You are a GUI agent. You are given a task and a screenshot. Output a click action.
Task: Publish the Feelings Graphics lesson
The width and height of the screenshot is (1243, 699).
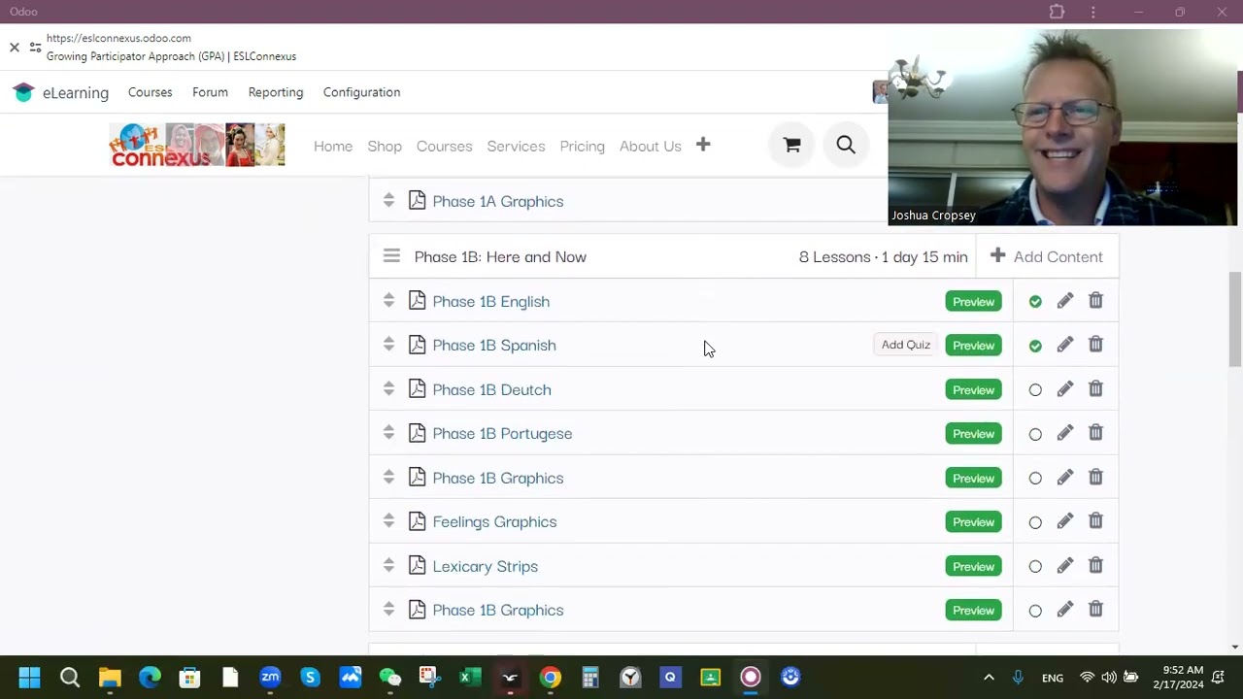1035,522
